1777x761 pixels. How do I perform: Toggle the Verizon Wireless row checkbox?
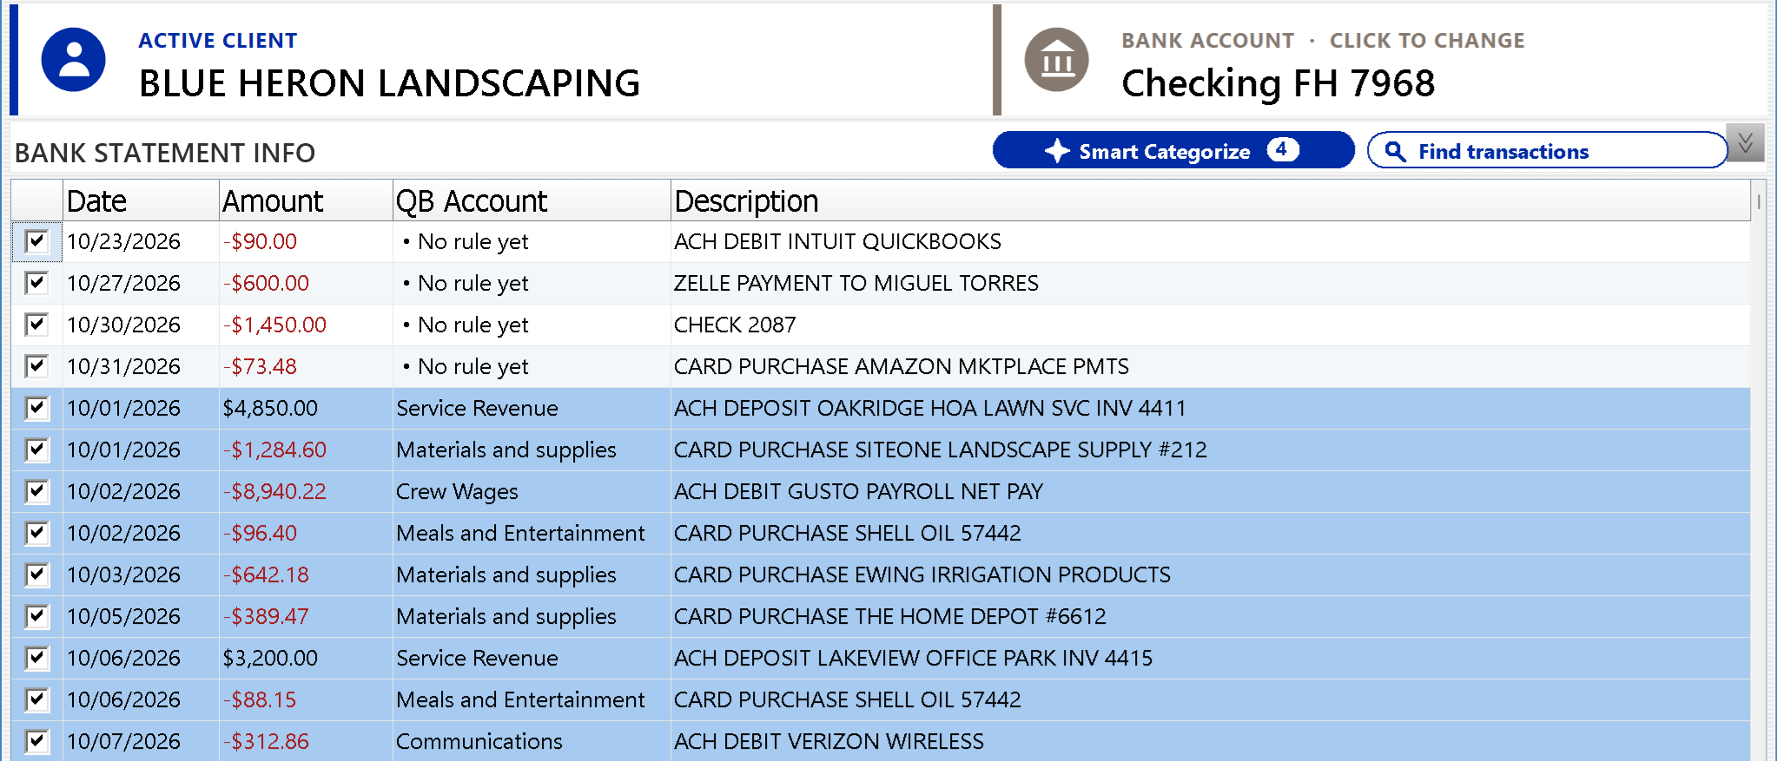click(x=36, y=741)
